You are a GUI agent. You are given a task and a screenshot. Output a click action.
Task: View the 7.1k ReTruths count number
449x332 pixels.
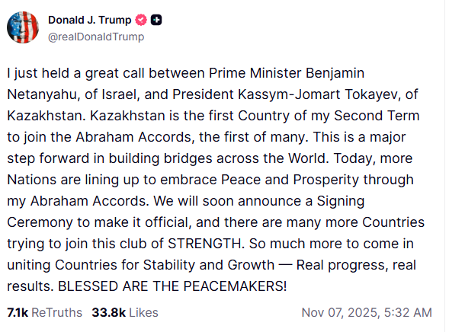pos(18,312)
